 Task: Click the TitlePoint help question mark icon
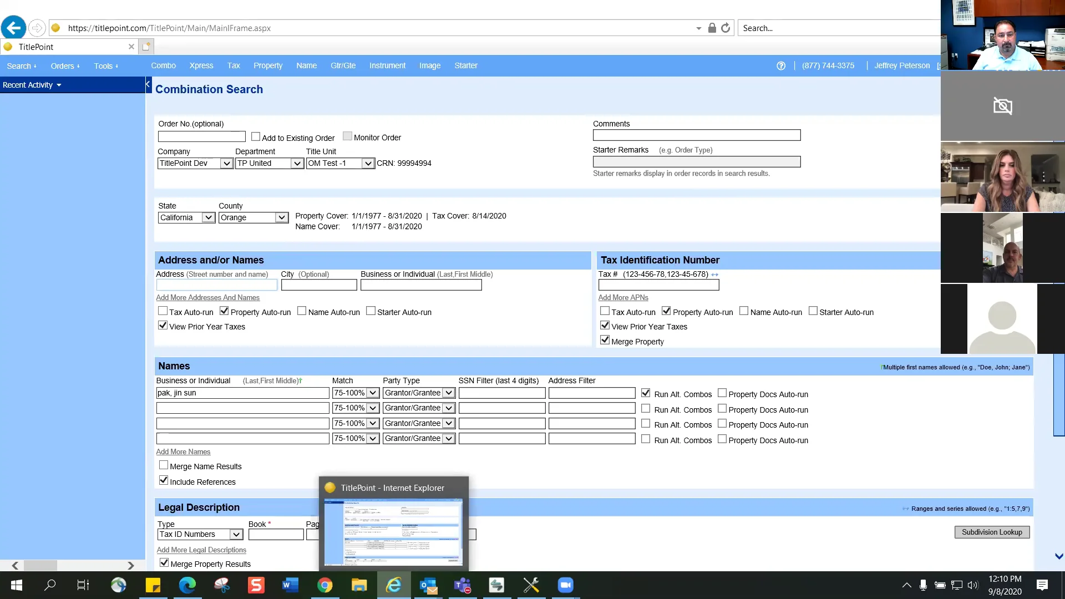[781, 65]
